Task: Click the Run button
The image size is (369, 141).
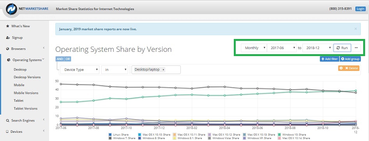Action: (342, 48)
